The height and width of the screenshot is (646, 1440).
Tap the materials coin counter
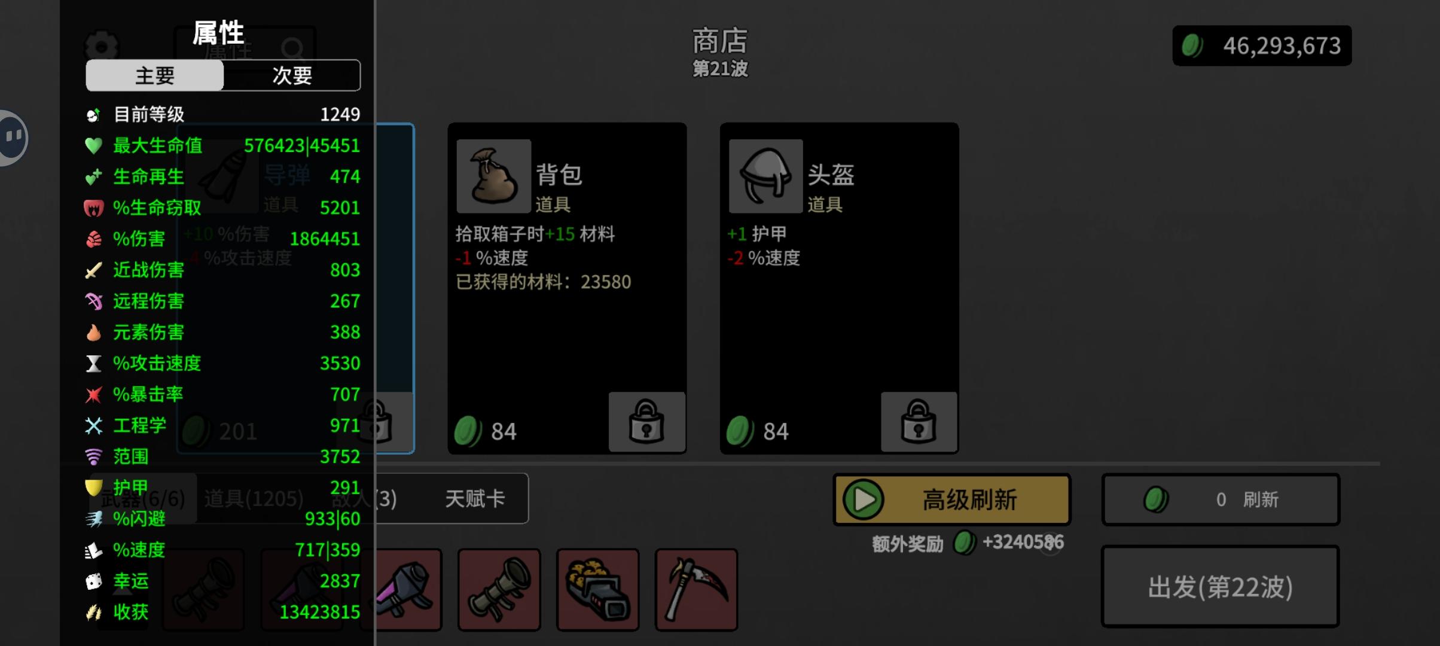click(x=1262, y=45)
